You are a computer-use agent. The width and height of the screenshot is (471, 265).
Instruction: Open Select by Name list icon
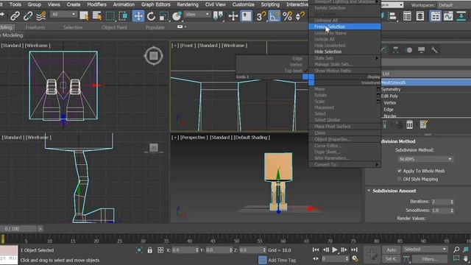[96, 16]
